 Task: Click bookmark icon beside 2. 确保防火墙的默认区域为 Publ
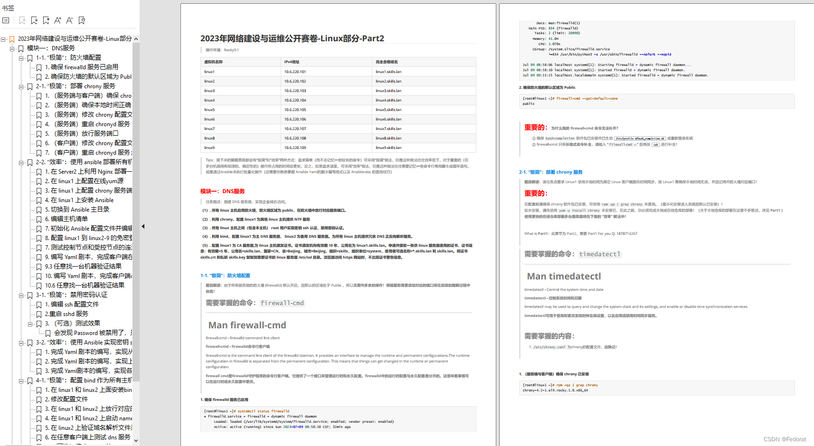[x=39, y=77]
